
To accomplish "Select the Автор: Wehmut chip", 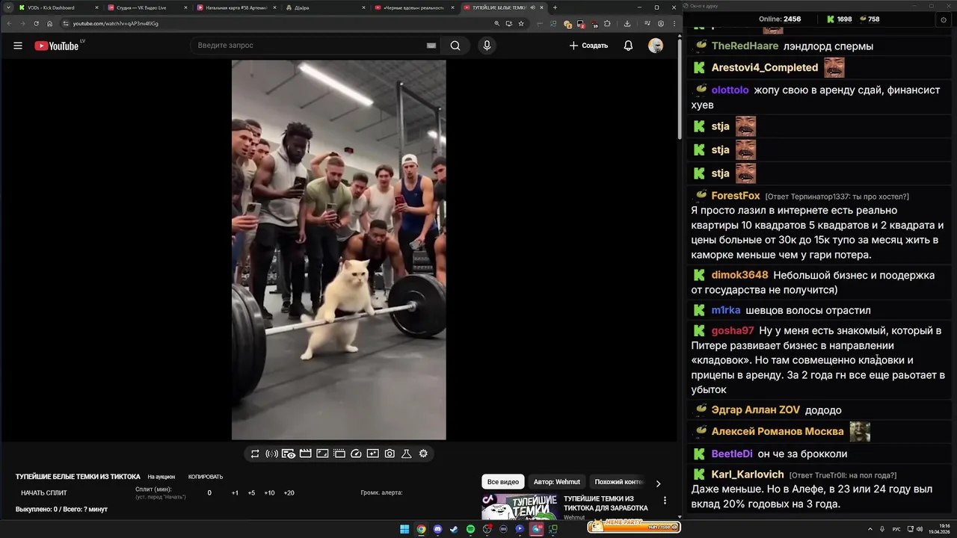I will coord(557,482).
